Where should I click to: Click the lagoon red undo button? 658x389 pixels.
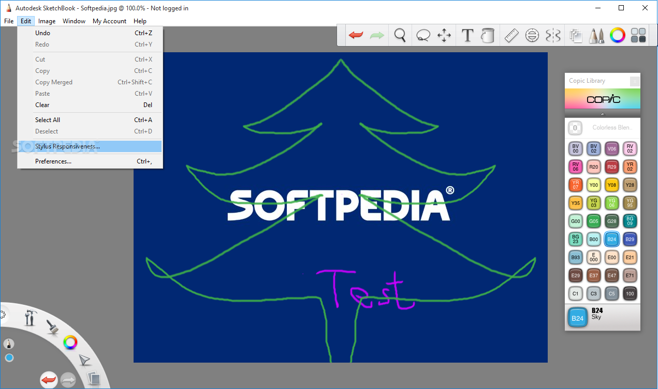coord(49,380)
